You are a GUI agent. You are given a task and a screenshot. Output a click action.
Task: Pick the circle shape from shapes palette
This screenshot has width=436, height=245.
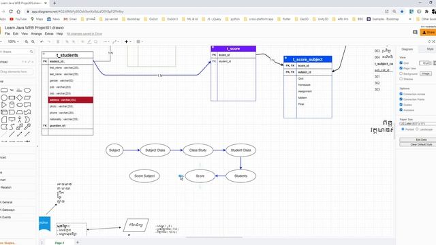tap(4, 98)
